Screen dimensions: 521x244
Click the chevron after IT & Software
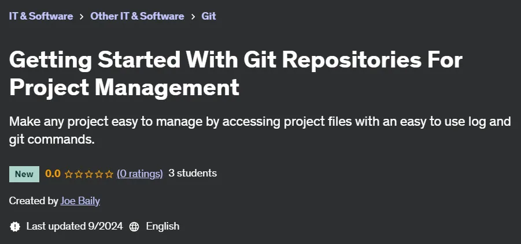(82, 17)
